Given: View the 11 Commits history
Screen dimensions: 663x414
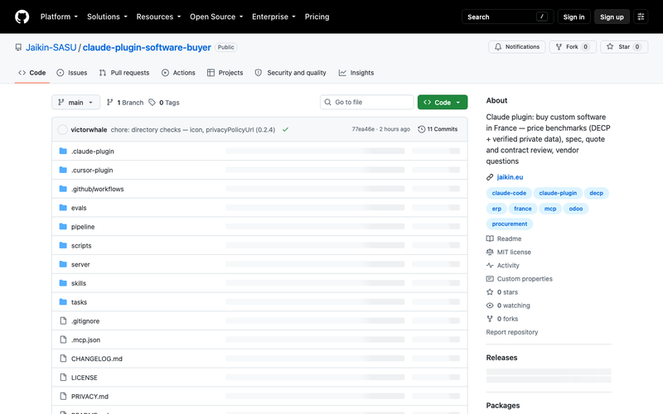Looking at the screenshot, I should click(x=438, y=129).
